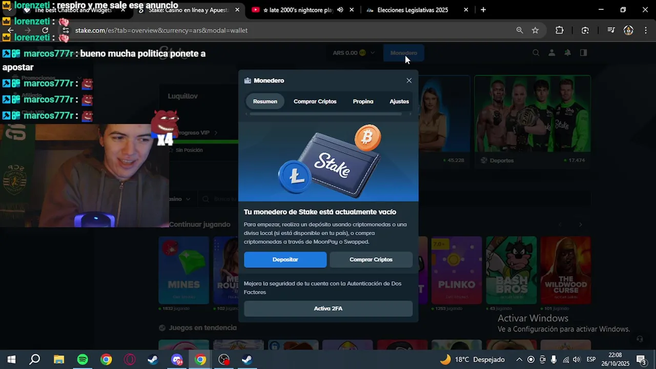Image resolution: width=656 pixels, height=369 pixels.
Task: Open the Ajustes tab in wallet
Action: (399, 101)
